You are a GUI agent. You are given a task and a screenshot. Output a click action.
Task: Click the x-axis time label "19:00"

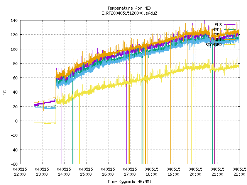[x=173, y=174]
